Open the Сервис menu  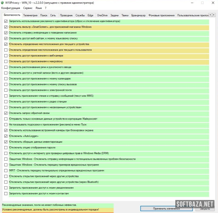28,8
